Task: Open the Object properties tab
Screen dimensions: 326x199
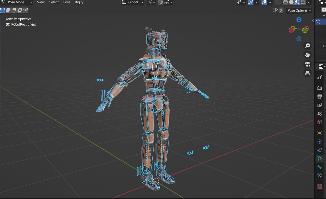Action: point(320,133)
